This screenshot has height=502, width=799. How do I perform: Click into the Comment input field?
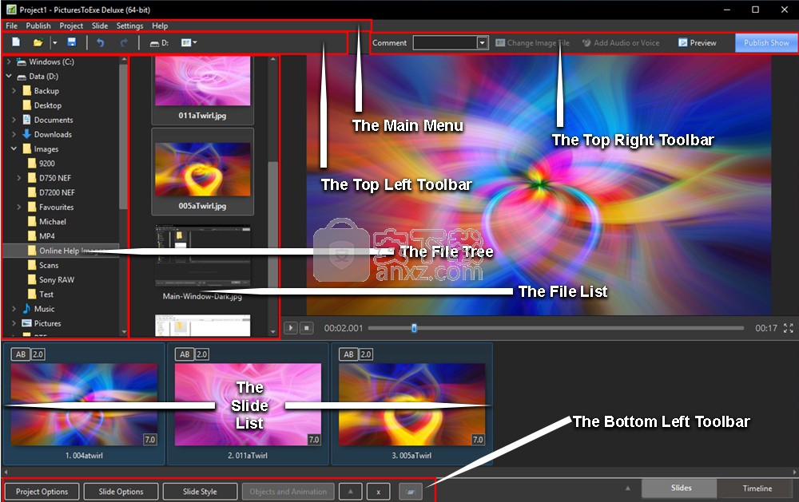click(445, 43)
